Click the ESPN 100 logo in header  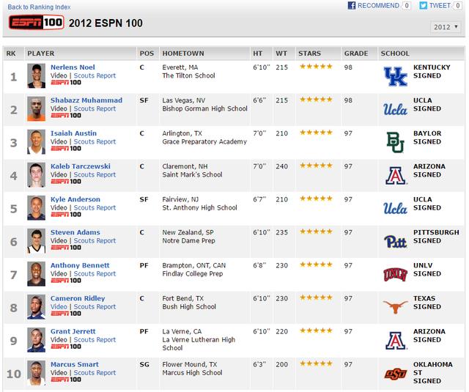click(37, 23)
